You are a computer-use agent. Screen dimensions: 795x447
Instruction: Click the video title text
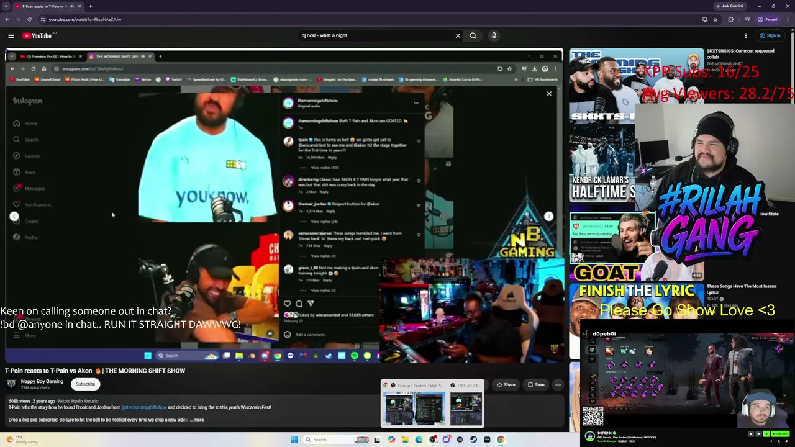pos(95,371)
